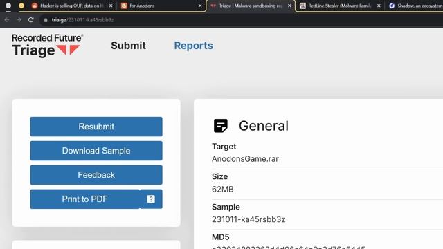Click the Print to PDF button
The height and width of the screenshot is (249, 443).
click(84, 199)
